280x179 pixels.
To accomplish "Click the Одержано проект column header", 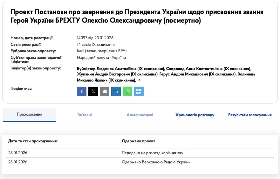I will (138, 141).
